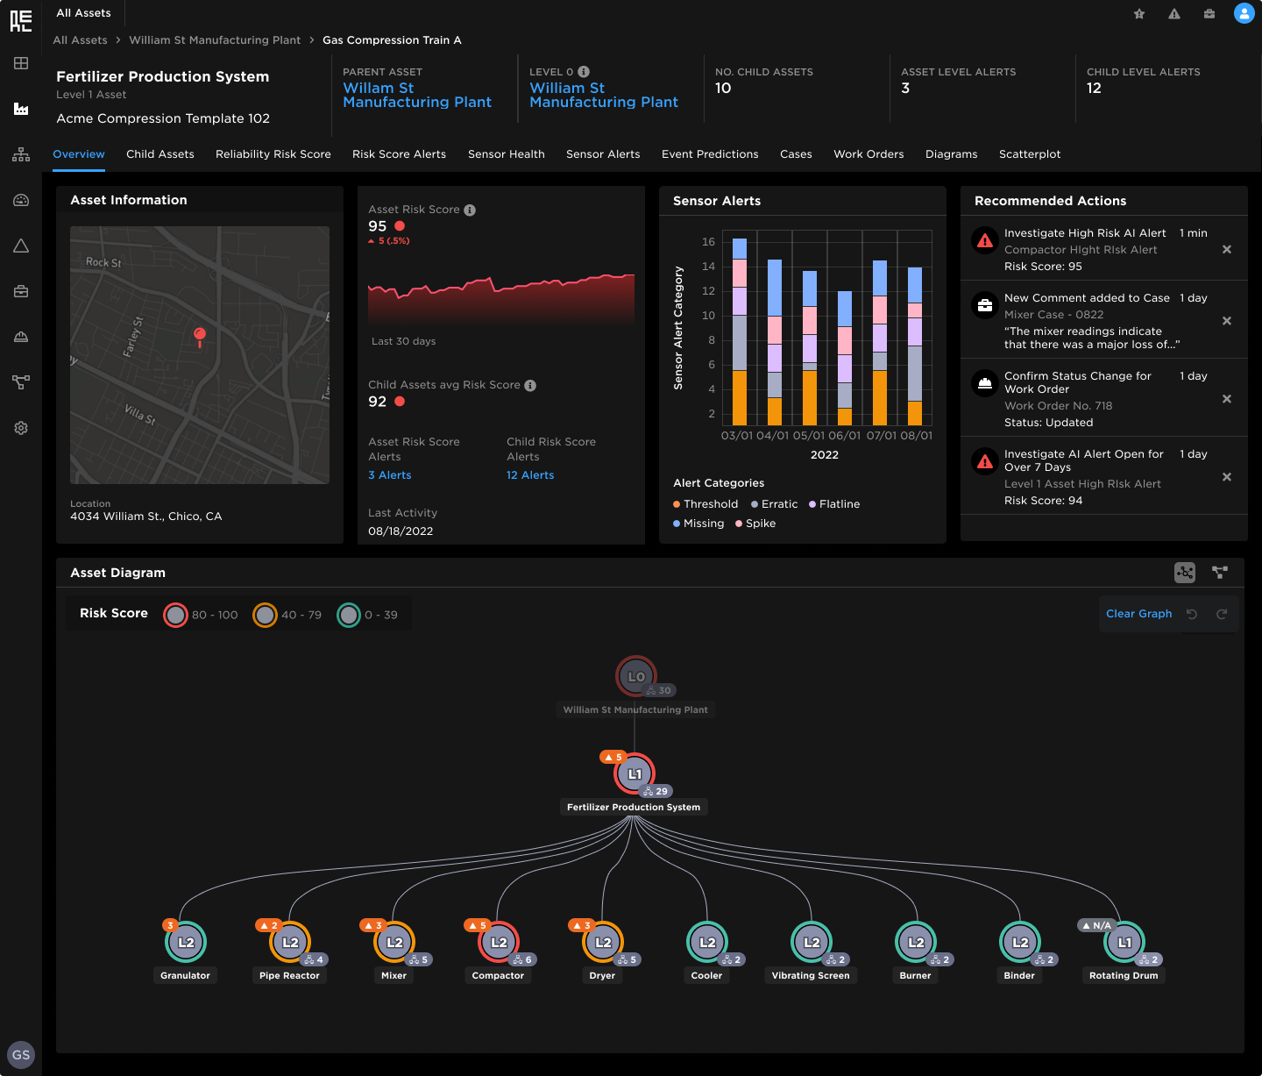Click the 03/01 sensor alerts bar
The width and height of the screenshot is (1262, 1076).
point(739,331)
